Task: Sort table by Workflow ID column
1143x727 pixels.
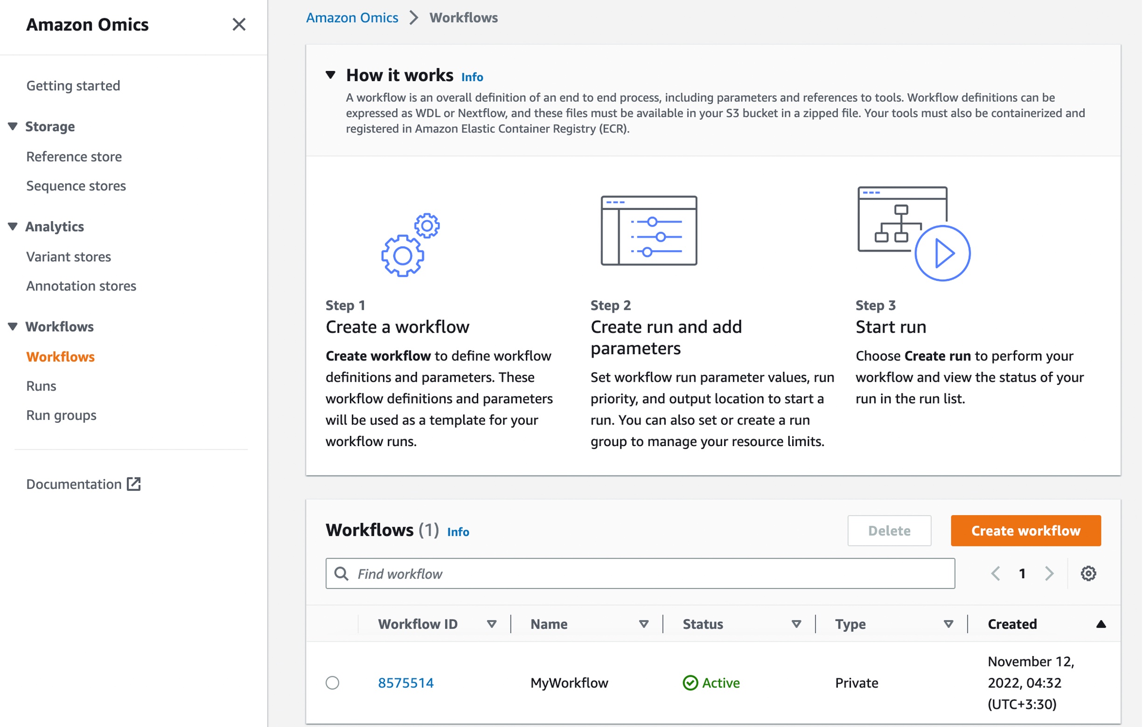Action: point(491,624)
